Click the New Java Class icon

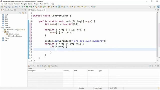pos(44,7)
